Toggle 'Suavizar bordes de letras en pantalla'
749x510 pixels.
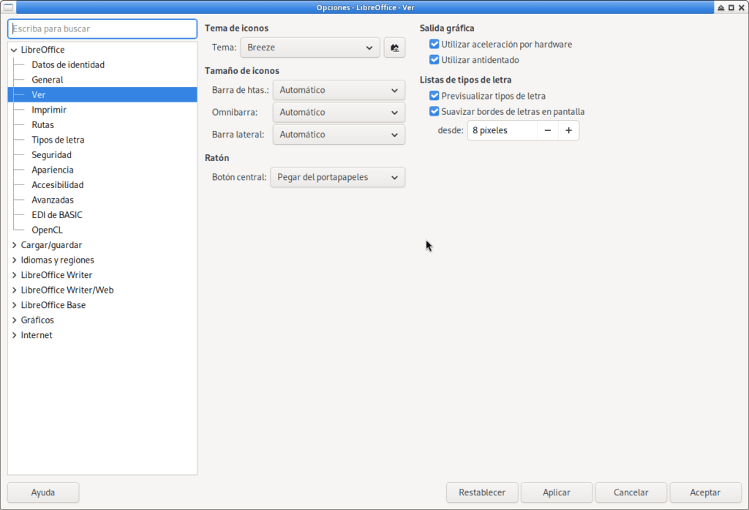[x=434, y=112]
